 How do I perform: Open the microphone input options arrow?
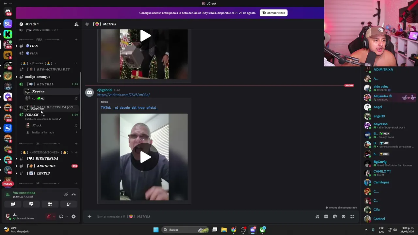54,216
